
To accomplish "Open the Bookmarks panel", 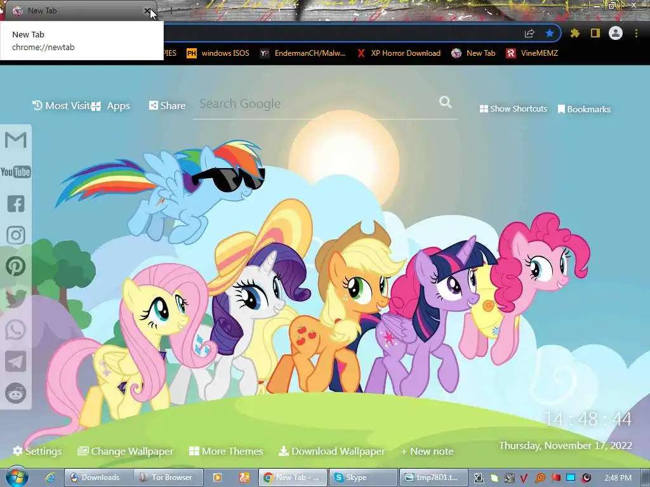I will (584, 109).
